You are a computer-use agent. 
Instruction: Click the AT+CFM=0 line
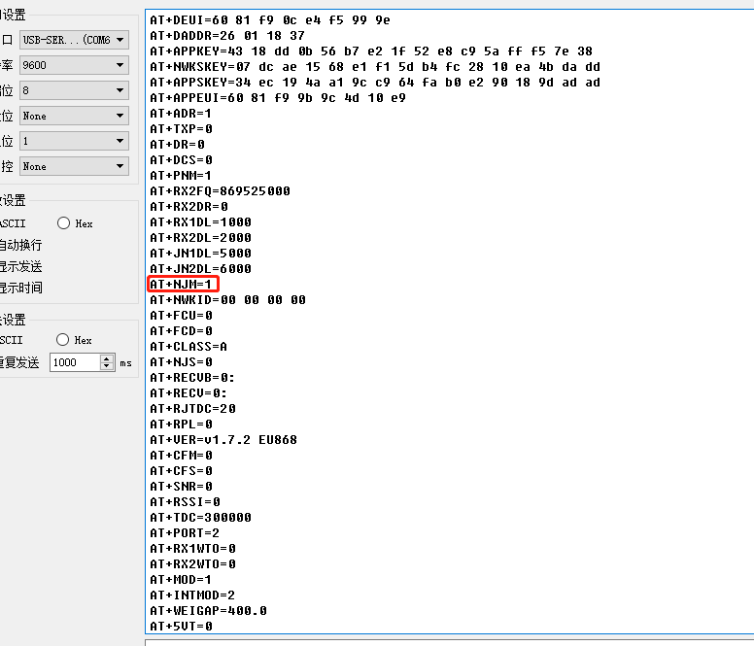(x=181, y=456)
